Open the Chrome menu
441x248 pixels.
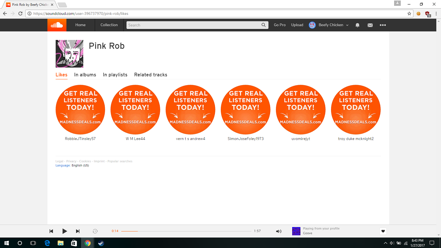[437, 13]
